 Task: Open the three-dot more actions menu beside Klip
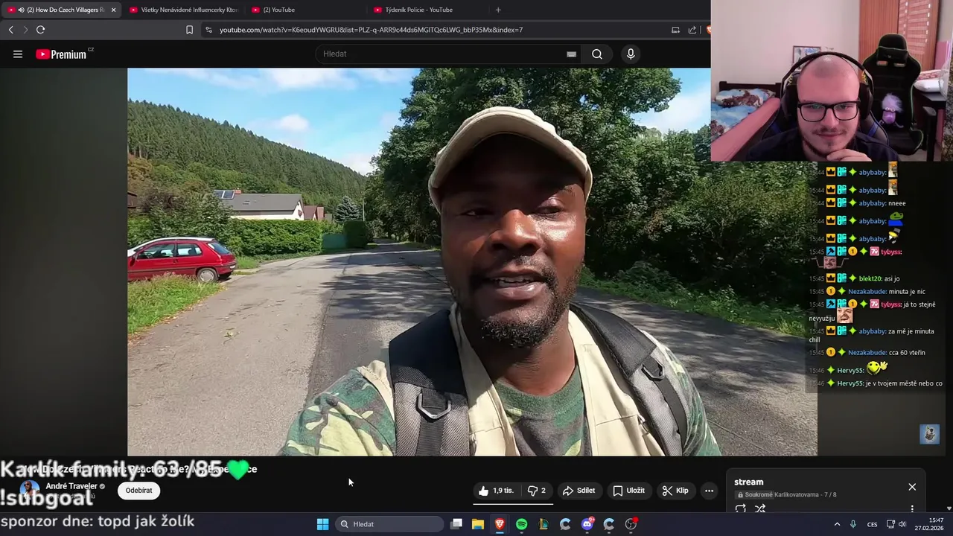[709, 491]
